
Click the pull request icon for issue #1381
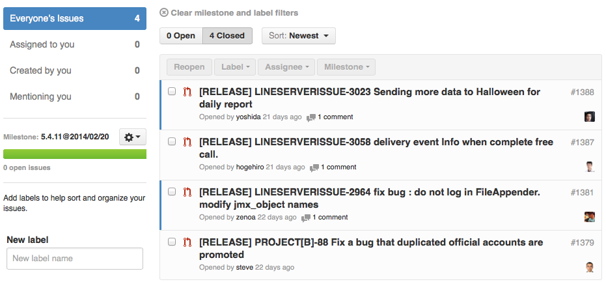pyautogui.click(x=187, y=192)
